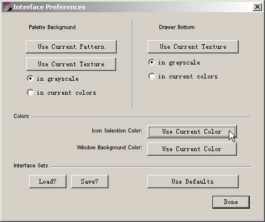The width and height of the screenshot is (265, 222).
Task: Click the Icon Selection Color label
Action: coord(117,131)
